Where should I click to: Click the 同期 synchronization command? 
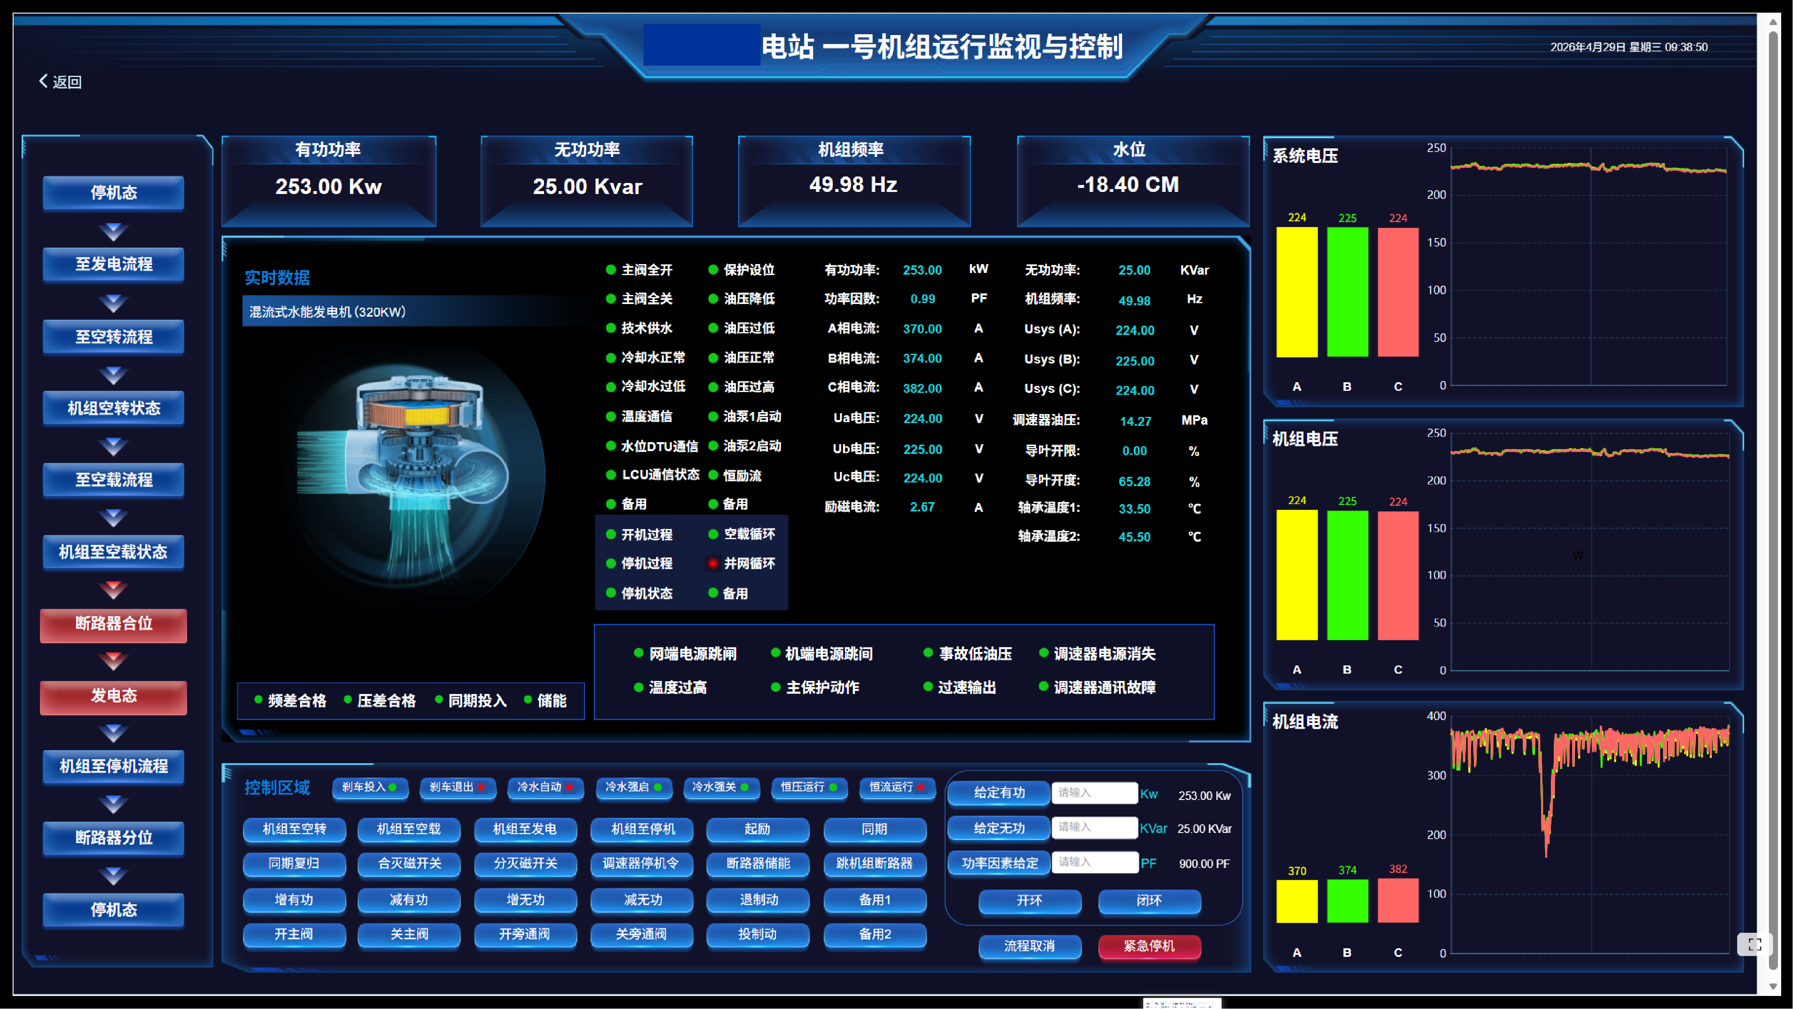point(875,829)
